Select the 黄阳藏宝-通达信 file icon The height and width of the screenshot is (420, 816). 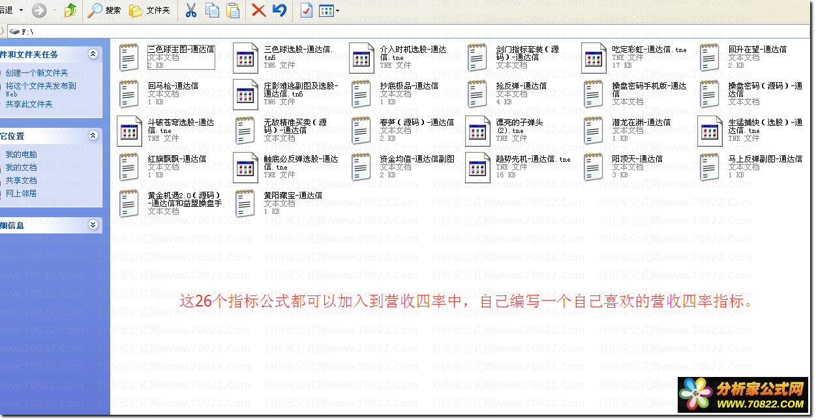click(x=246, y=203)
